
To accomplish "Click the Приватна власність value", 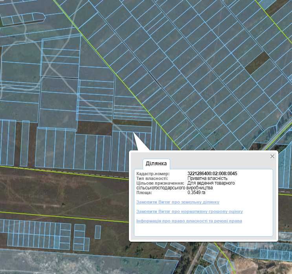I will click(x=208, y=178).
